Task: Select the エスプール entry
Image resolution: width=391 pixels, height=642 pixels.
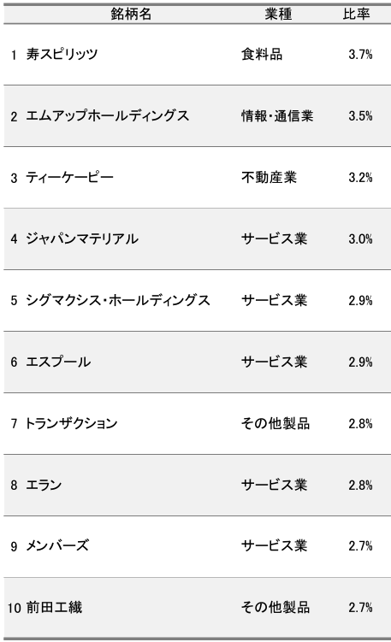Action: [58, 362]
